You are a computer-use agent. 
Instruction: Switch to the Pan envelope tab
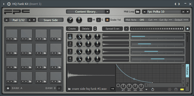[187, 84]
